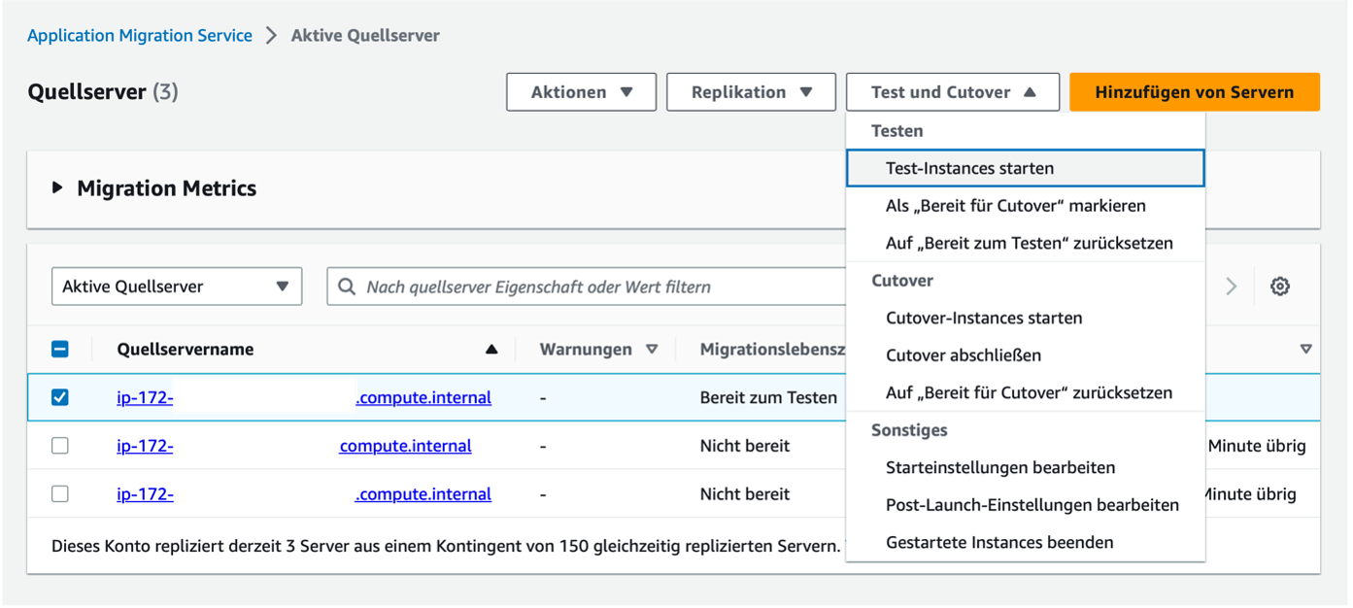The width and height of the screenshot is (1353, 608).
Task: Uncheck the first server row checkbox
Action: (59, 397)
